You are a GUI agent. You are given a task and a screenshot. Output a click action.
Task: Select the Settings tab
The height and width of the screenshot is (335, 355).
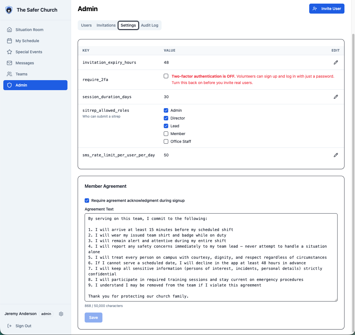click(x=128, y=25)
